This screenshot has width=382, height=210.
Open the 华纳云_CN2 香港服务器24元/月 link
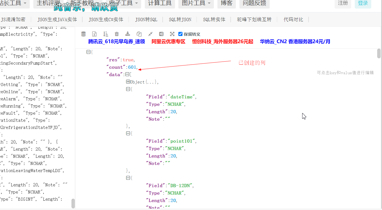pyautogui.click(x=295, y=42)
